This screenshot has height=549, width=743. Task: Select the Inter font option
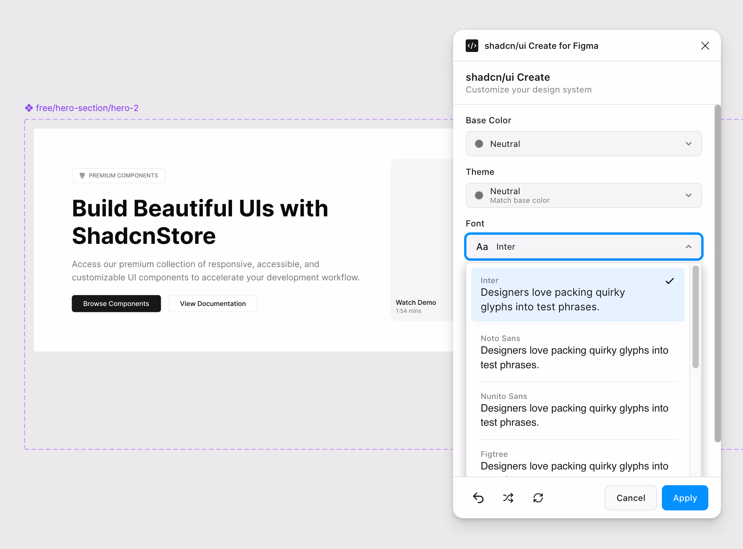pos(578,295)
